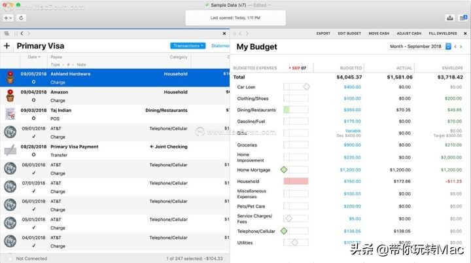The width and height of the screenshot is (471, 263).
Task: Click the $350.00 budgeted amount for Dining/Restaurants
Action: coord(353,110)
